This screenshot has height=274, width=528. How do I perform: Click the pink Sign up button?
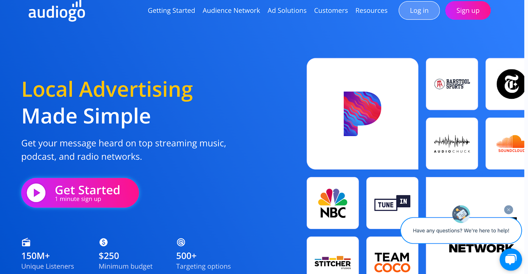point(468,11)
